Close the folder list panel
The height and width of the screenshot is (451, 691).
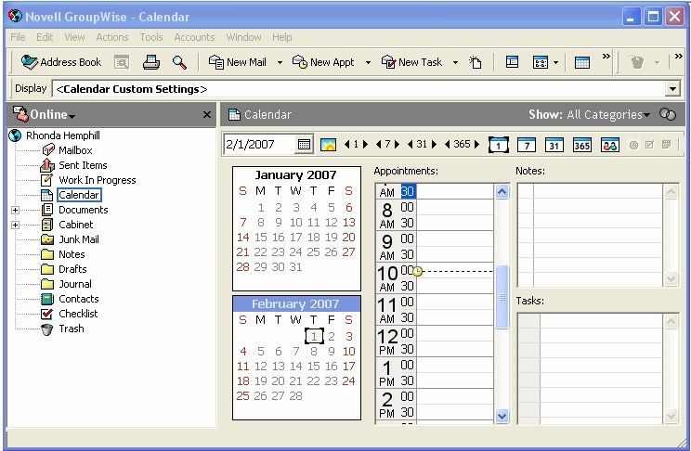pos(207,114)
